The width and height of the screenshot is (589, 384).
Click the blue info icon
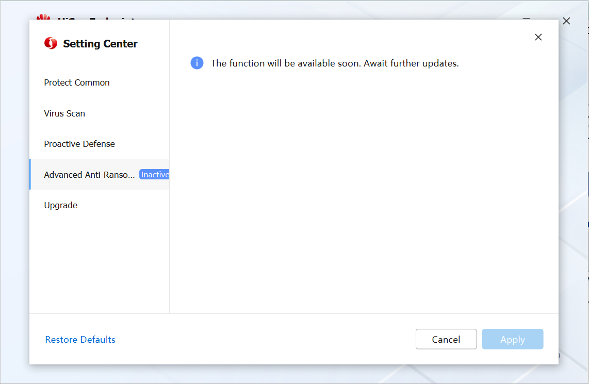[x=197, y=63]
